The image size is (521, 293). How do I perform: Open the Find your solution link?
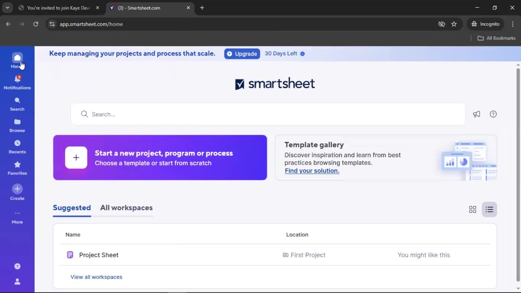(x=312, y=171)
